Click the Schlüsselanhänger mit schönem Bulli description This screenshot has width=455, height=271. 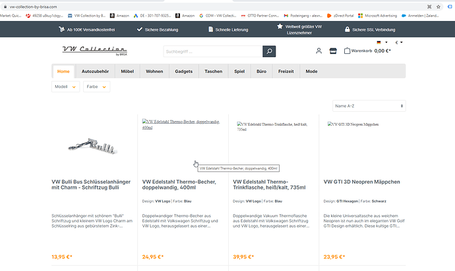[92, 220]
